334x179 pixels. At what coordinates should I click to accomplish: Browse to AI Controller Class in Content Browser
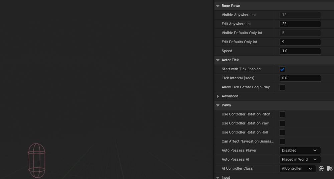click(330, 169)
